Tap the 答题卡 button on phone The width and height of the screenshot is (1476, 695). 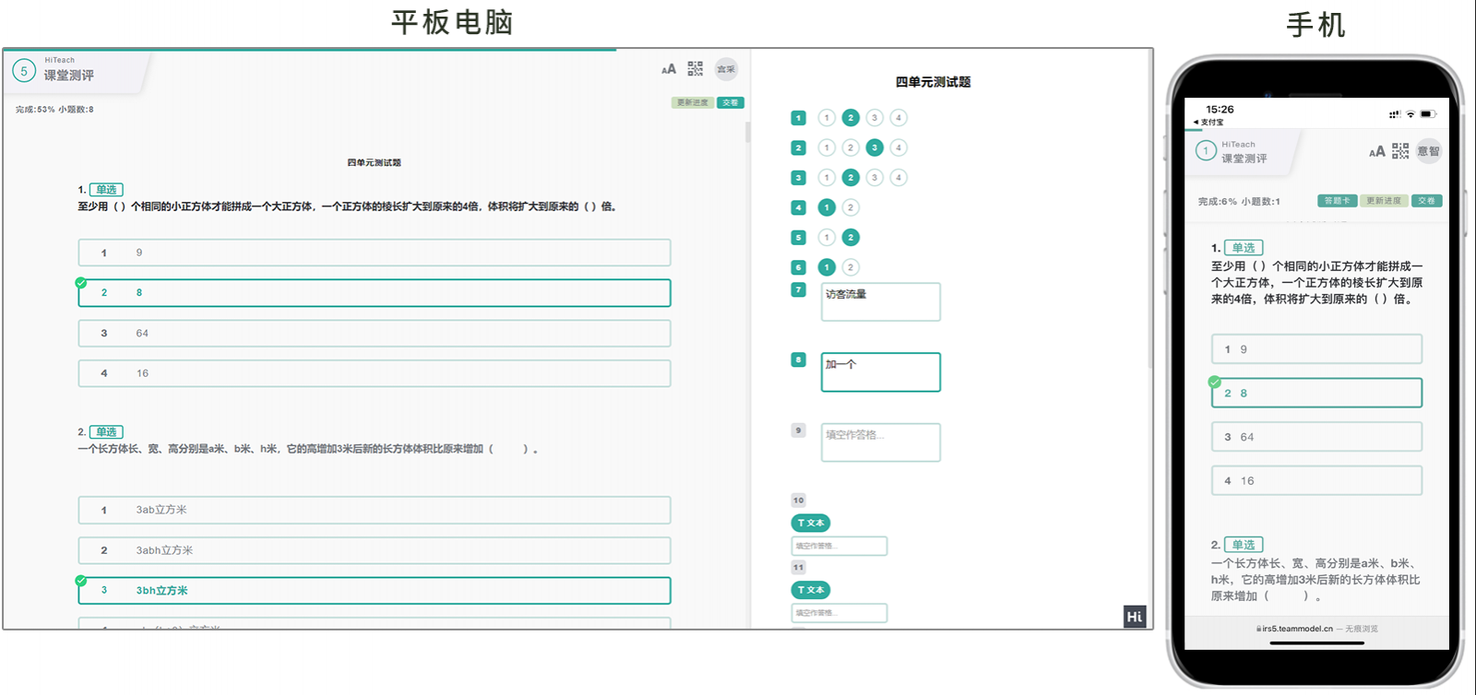1337,201
